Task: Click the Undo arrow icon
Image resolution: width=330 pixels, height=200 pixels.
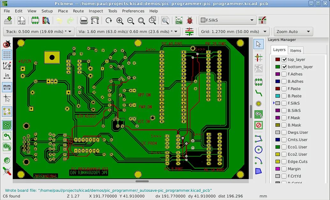Action: (59, 20)
